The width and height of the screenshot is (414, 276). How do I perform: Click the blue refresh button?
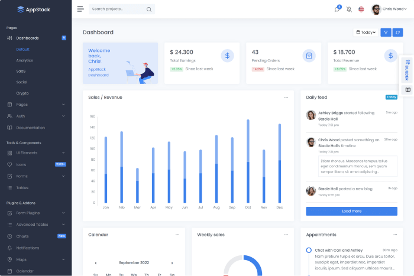pos(397,32)
